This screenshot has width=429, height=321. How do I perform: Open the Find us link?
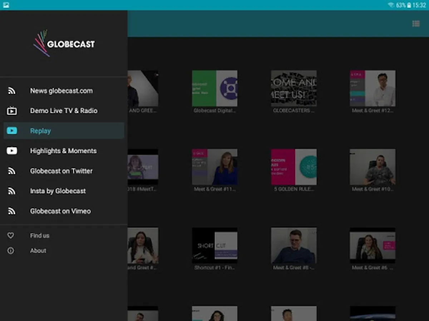[x=64, y=235]
